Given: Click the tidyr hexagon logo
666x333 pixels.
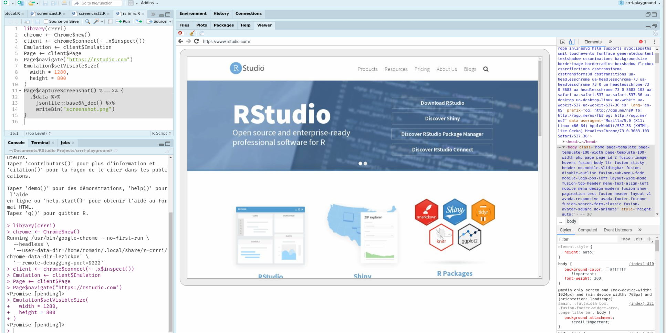Looking at the screenshot, I should click(483, 212).
